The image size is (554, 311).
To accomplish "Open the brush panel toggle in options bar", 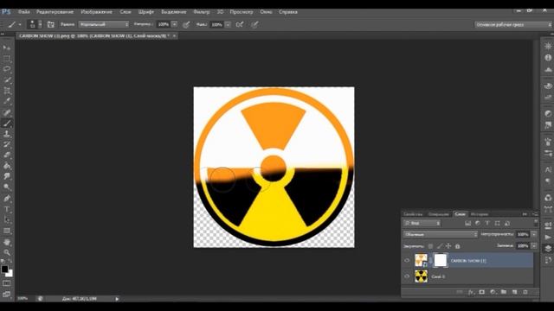I will (51, 24).
